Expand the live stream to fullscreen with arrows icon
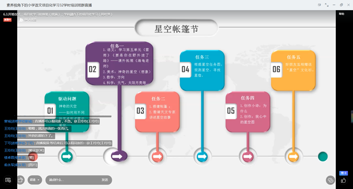 click(327, 5)
